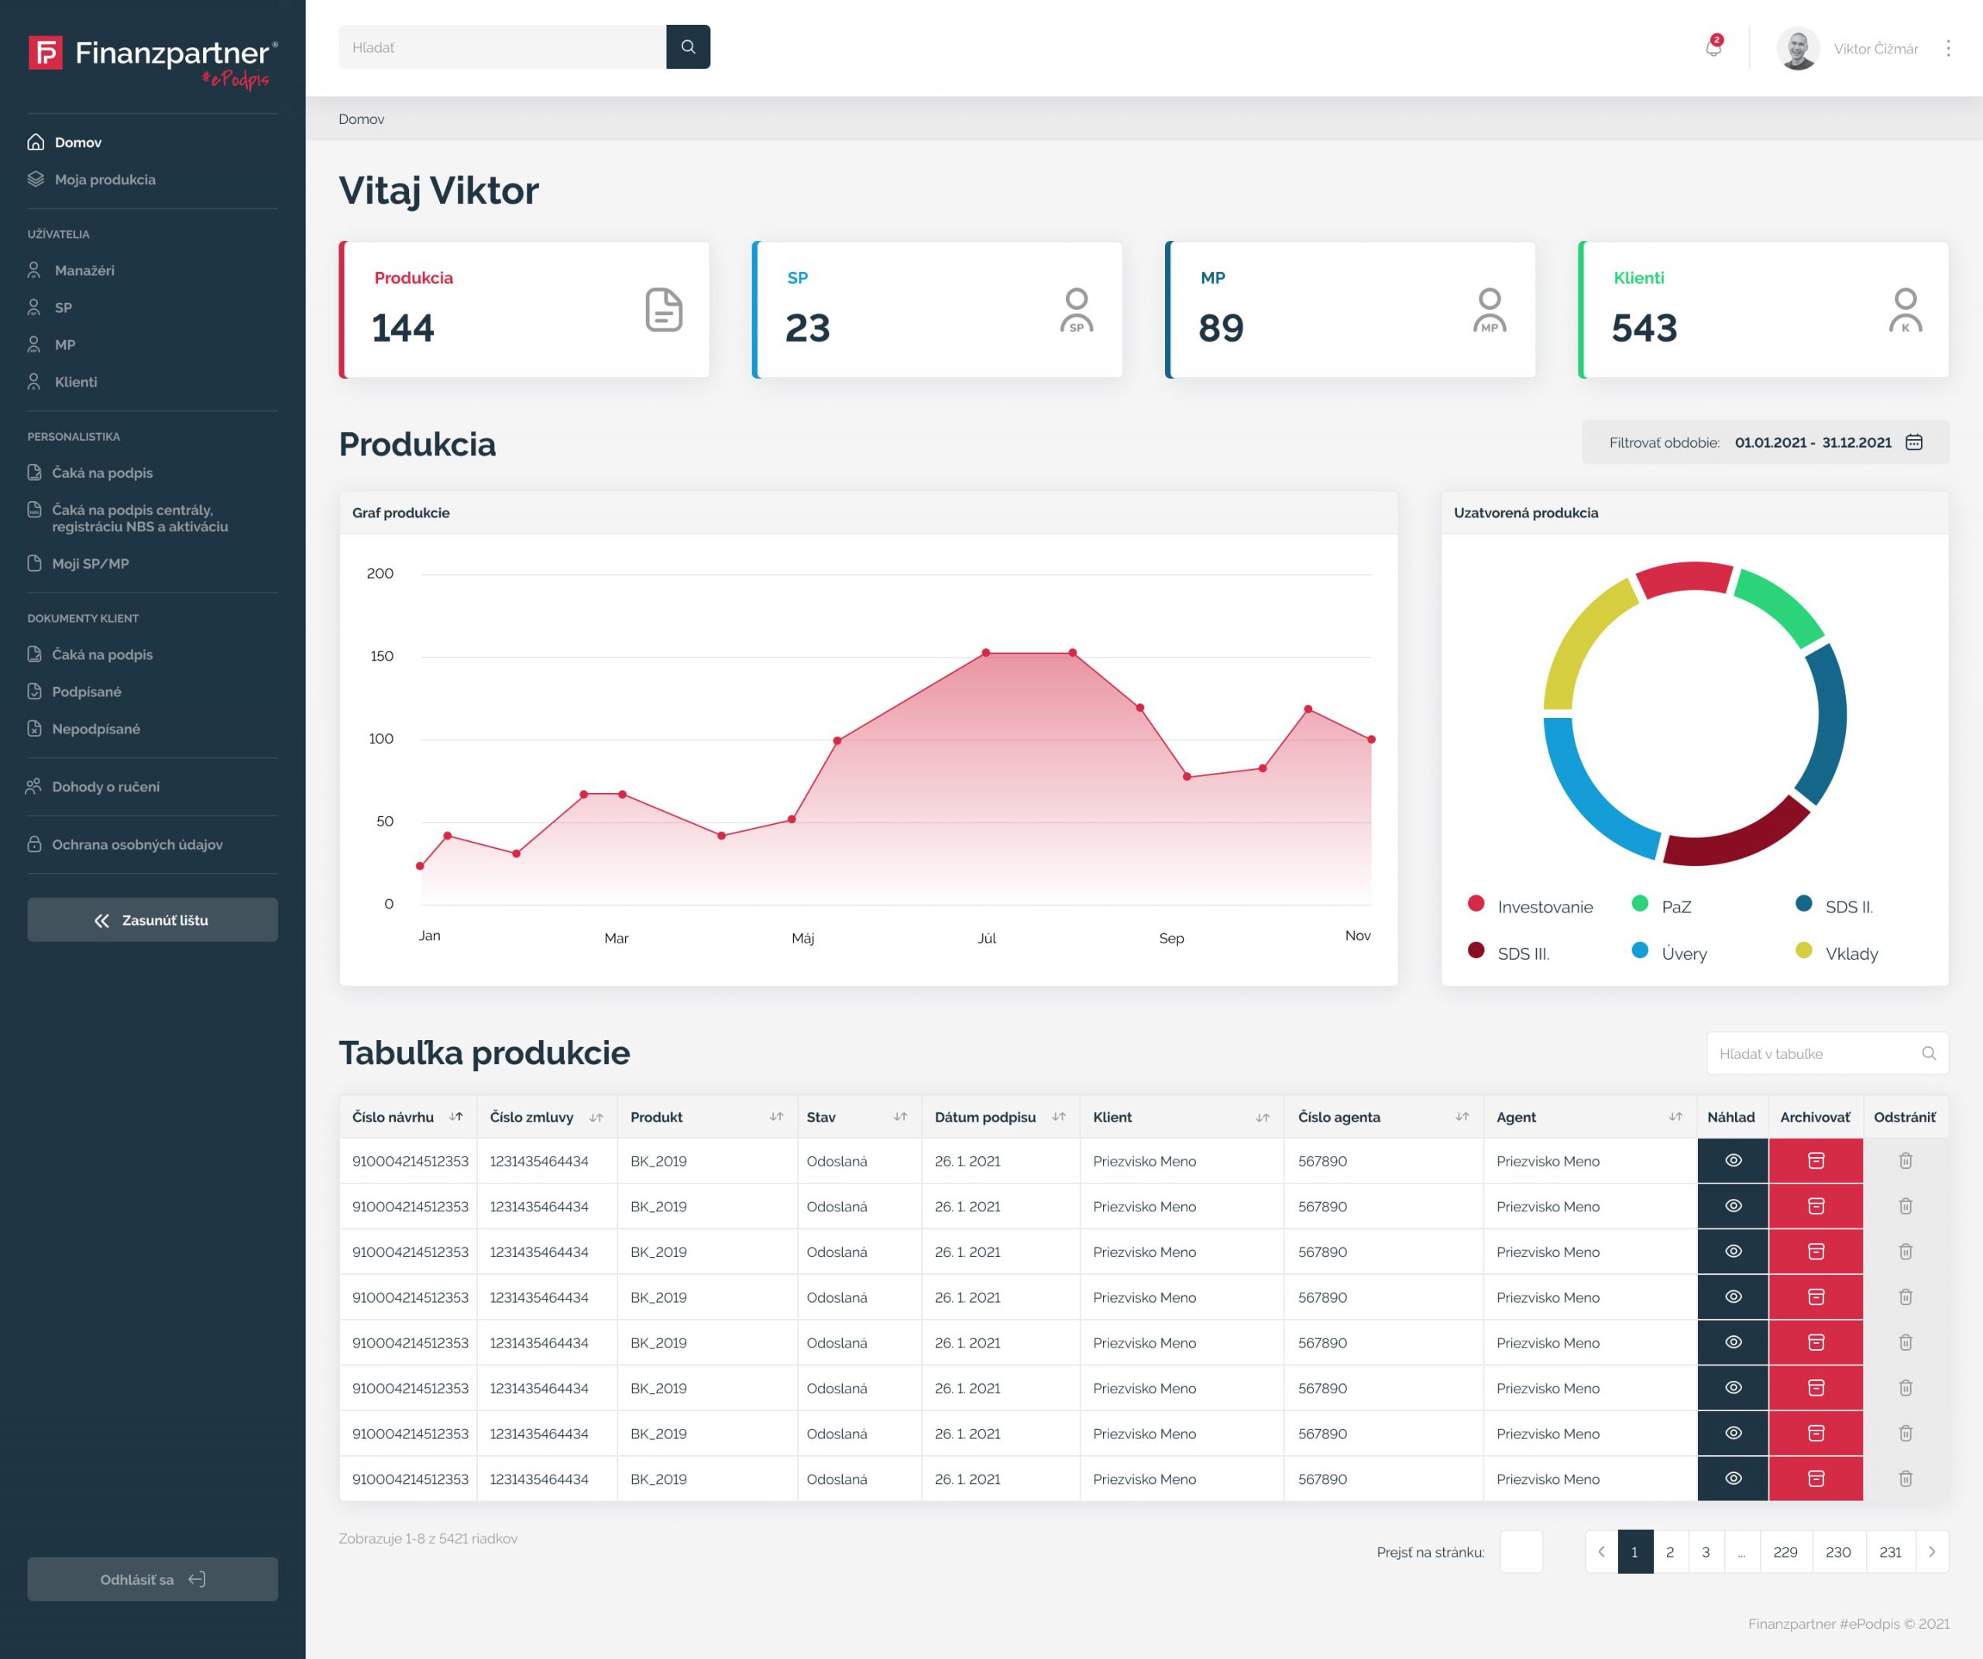This screenshot has width=1983, height=1659.
Task: Open the date range calendar icon
Action: point(1914,442)
